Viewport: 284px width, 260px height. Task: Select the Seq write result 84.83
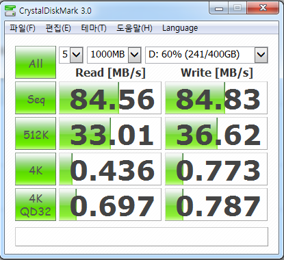[x=216, y=98]
